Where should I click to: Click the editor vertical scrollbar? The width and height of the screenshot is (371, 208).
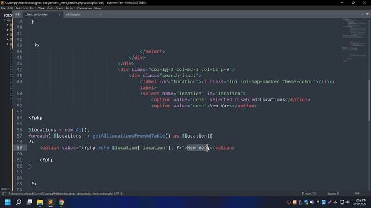369,100
